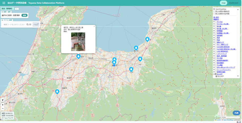Viewport: 242px width, 123px height.
Task: Zoom in with the plus button
Action: [x=3, y=105]
